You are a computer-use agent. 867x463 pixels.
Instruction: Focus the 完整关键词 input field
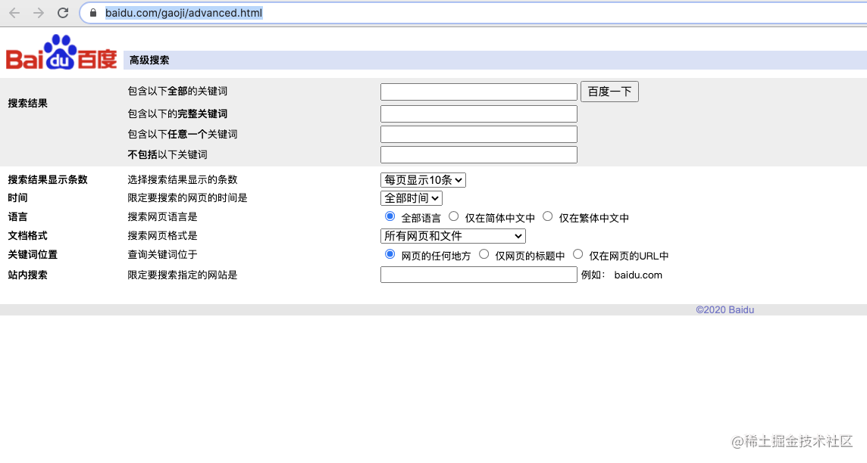click(x=479, y=113)
